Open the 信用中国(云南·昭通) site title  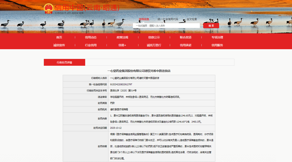tap(87, 8)
